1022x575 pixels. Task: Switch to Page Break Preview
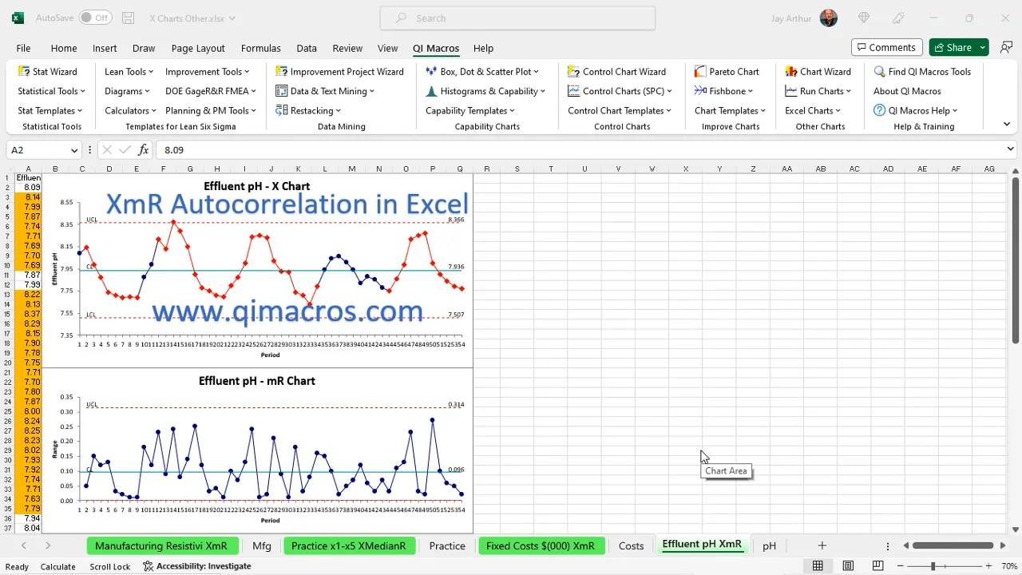point(878,566)
